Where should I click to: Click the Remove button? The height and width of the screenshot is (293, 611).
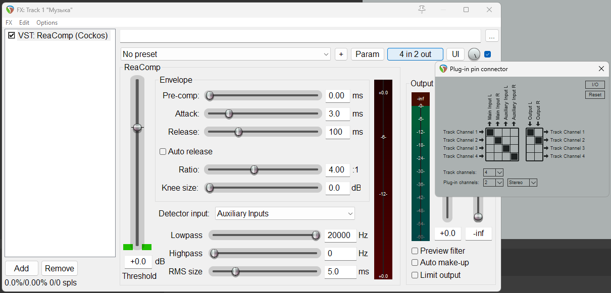(60, 268)
